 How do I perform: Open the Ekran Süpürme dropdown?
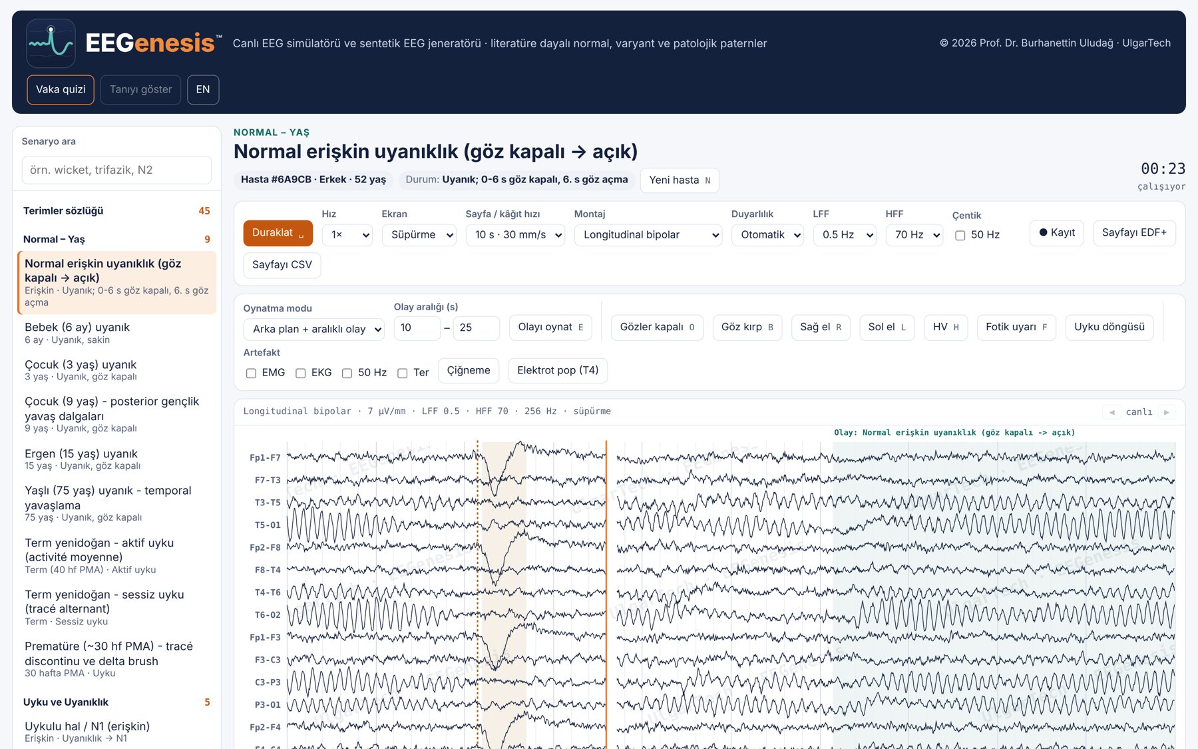[x=419, y=235]
